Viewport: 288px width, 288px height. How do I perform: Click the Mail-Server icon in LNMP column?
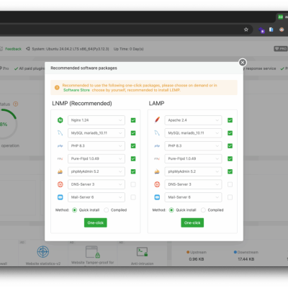(x=60, y=197)
